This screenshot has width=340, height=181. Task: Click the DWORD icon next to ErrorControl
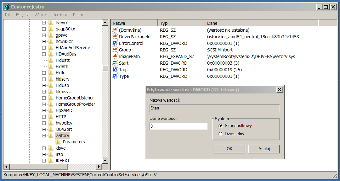pyautogui.click(x=115, y=43)
